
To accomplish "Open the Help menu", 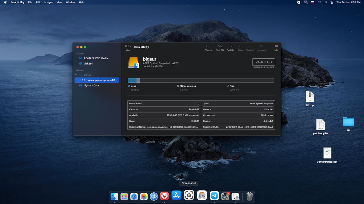I will tap(82, 2).
